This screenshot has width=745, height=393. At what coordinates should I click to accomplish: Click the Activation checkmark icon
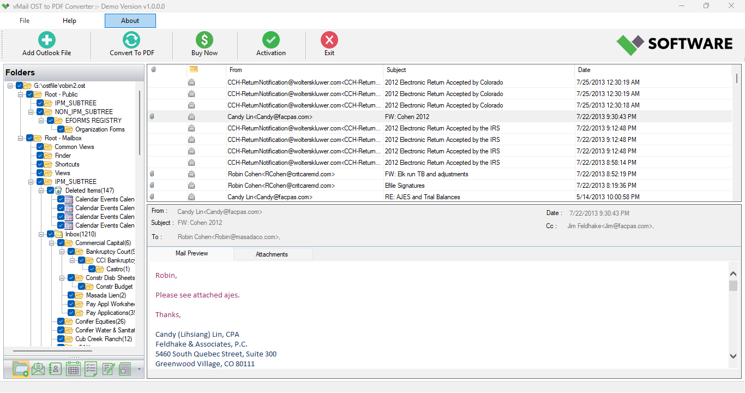pos(271,39)
